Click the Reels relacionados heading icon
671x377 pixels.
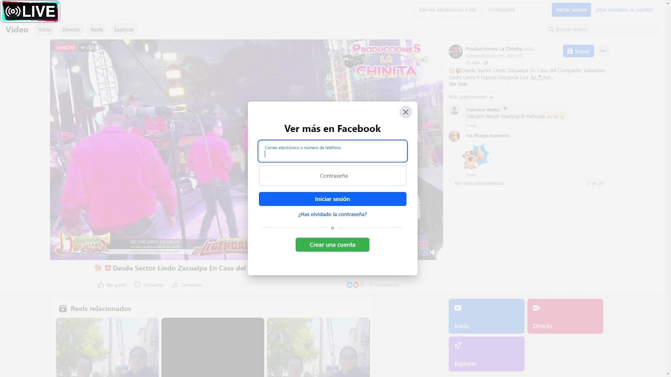pyautogui.click(x=63, y=308)
